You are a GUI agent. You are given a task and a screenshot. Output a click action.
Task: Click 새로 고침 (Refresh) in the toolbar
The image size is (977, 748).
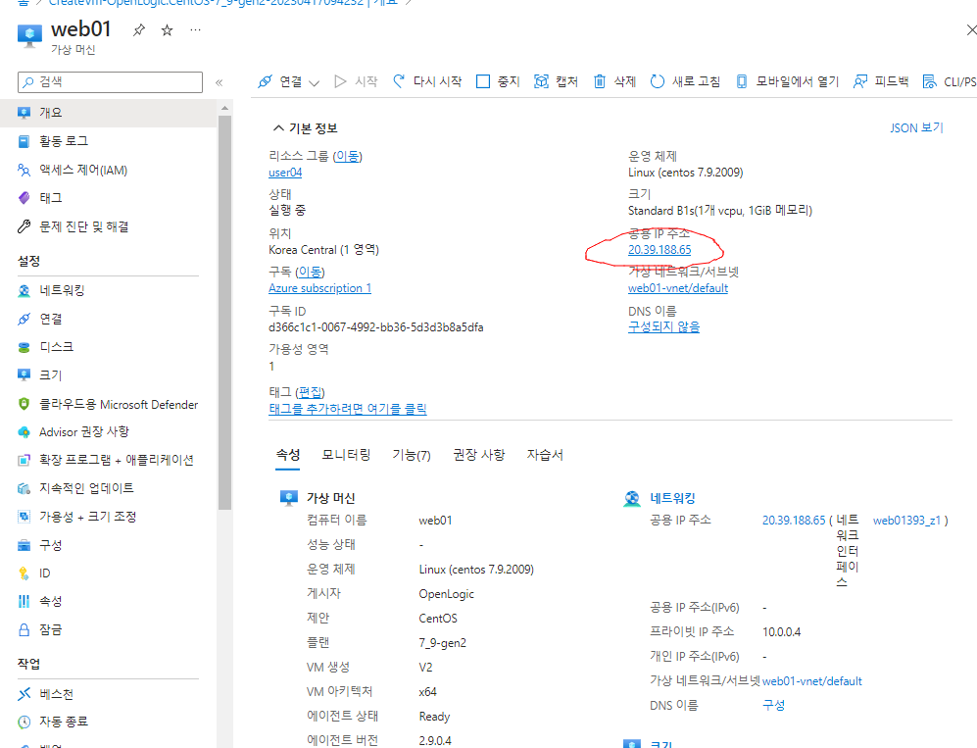(685, 81)
